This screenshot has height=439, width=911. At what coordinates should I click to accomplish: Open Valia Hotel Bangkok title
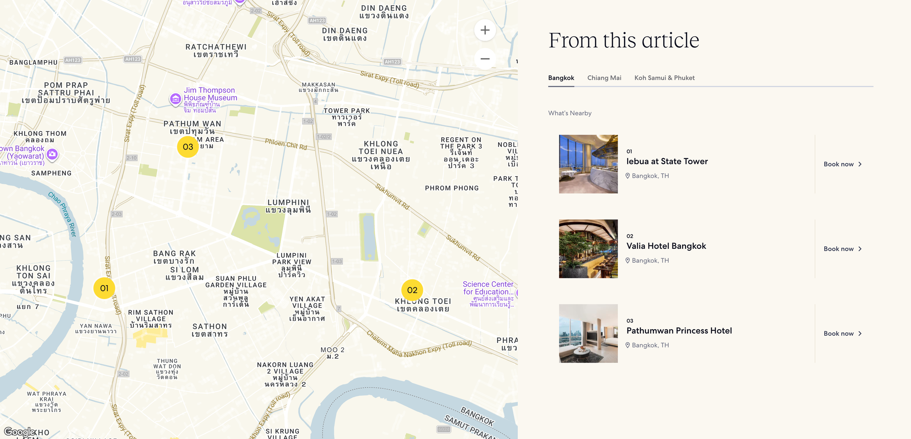point(666,246)
